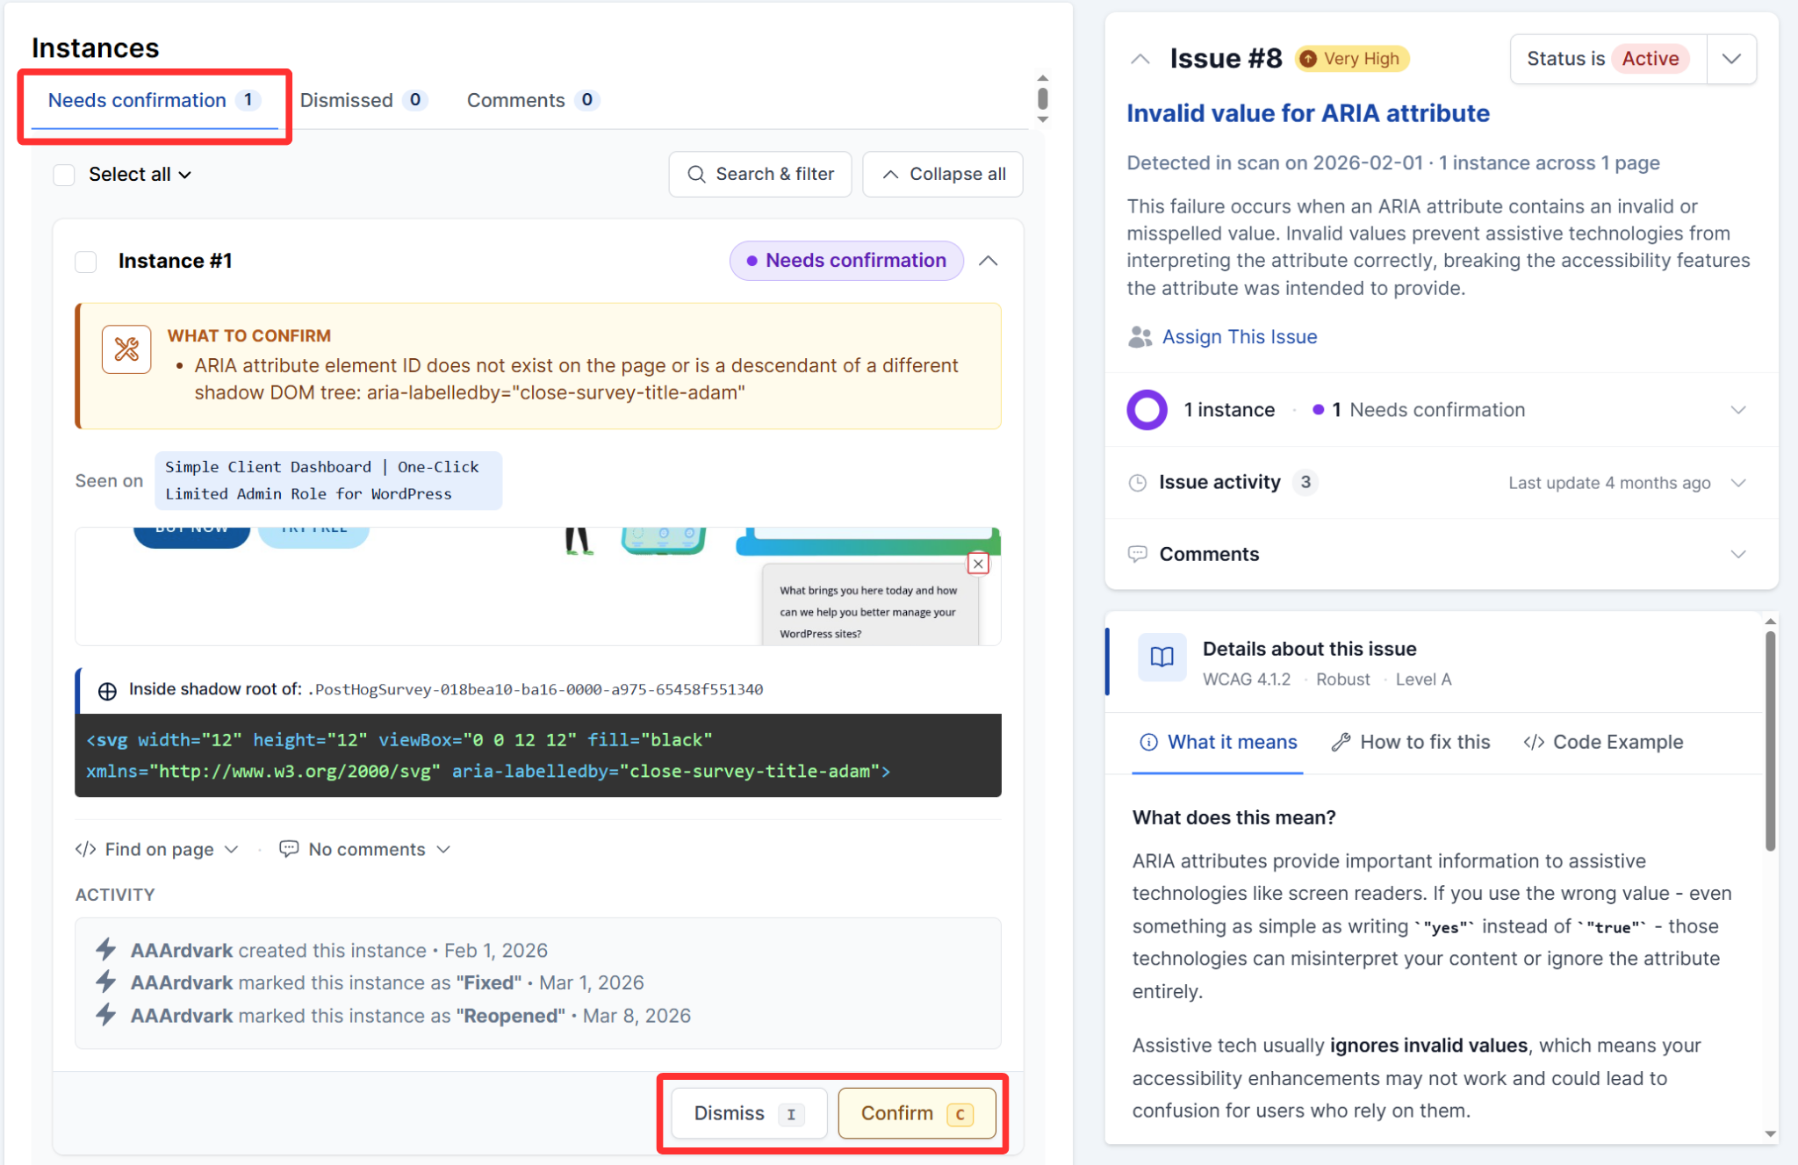Click the WCAG 4.1.2 text
Screen dimensions: 1798x1165
pyautogui.click(x=1247, y=680)
